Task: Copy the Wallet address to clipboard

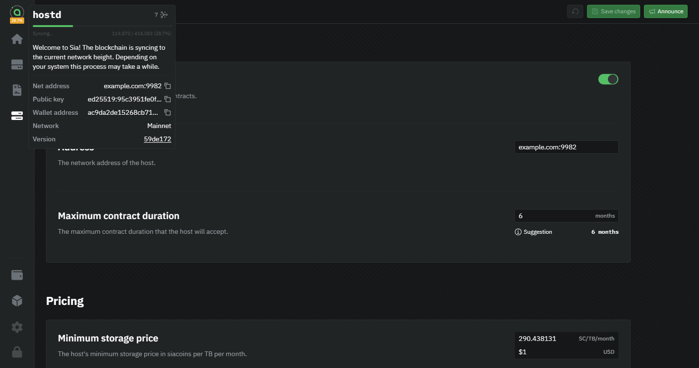Action: (168, 112)
